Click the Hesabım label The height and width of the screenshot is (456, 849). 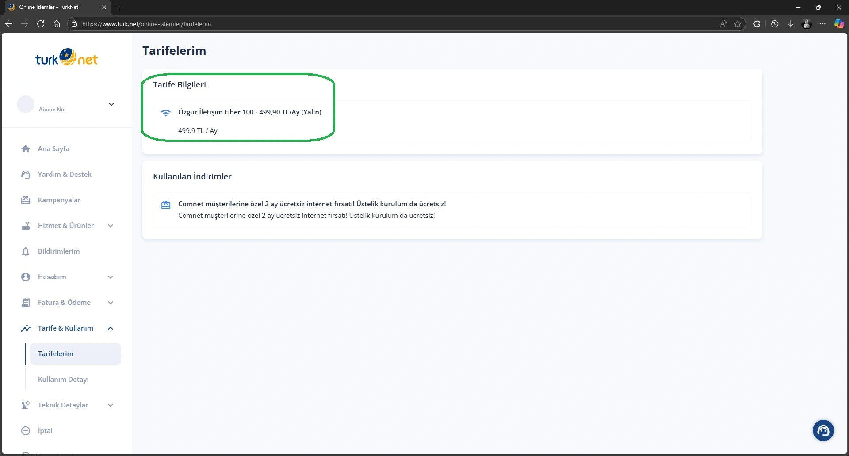[x=52, y=277]
